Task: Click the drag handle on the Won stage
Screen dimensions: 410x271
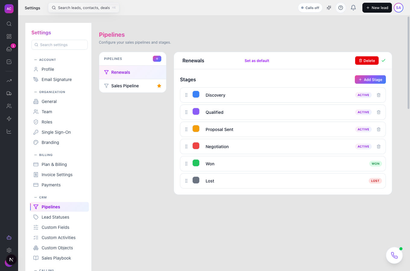Action: click(186, 164)
